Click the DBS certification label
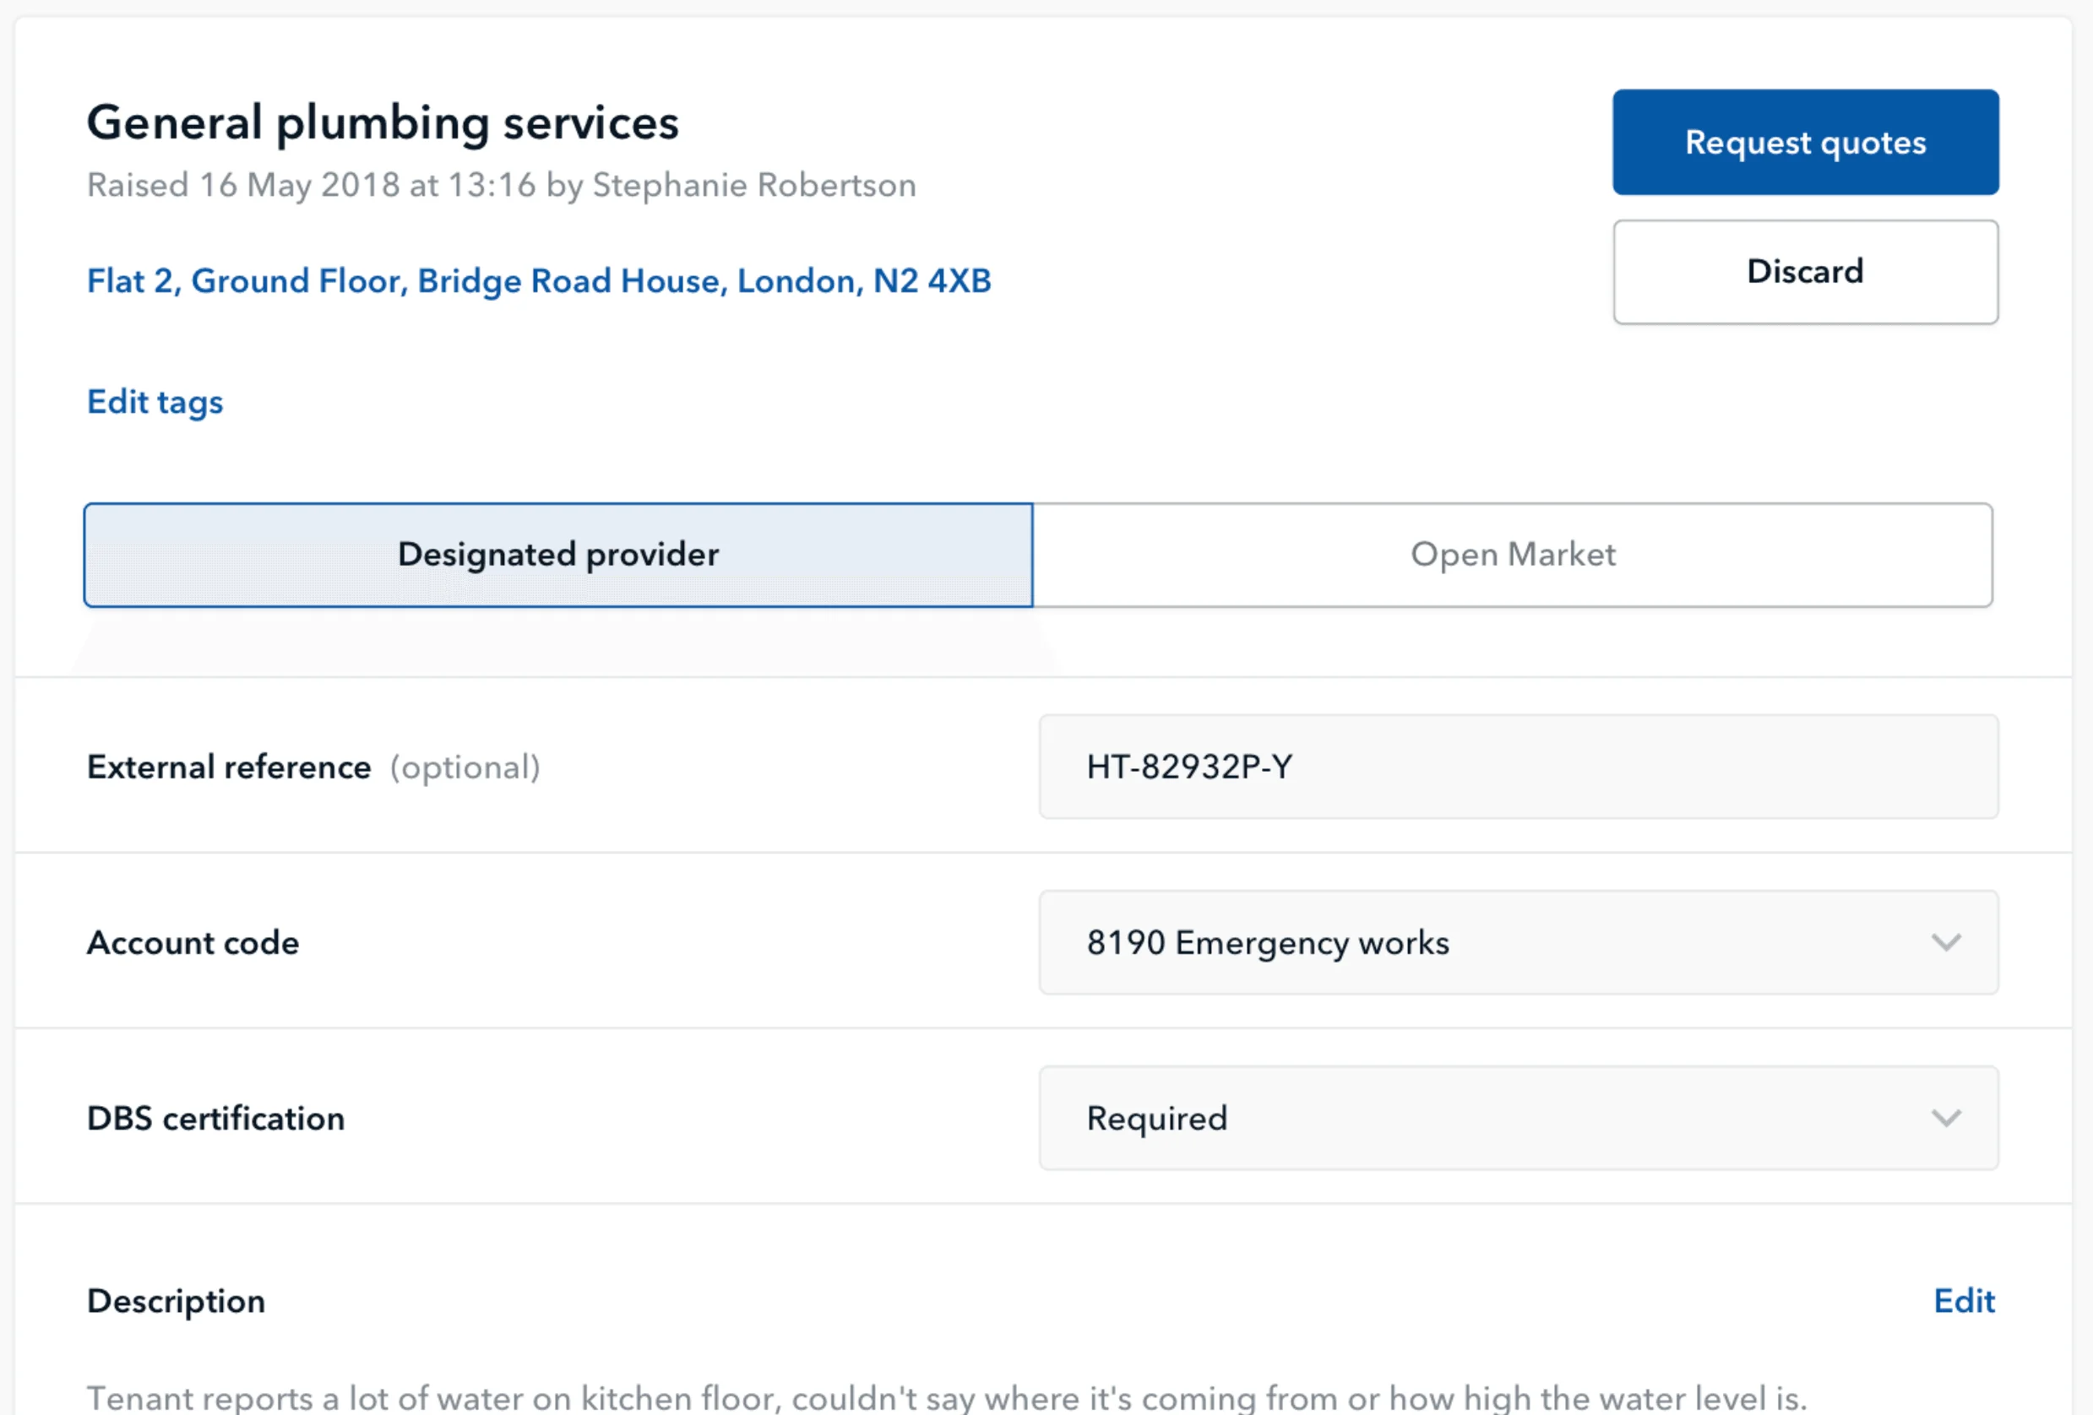The image size is (2093, 1415). coord(216,1118)
